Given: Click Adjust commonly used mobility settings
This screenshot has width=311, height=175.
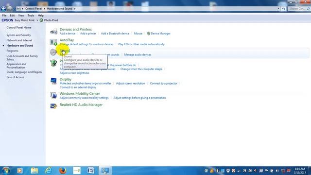Looking at the screenshot, I should (84, 98).
